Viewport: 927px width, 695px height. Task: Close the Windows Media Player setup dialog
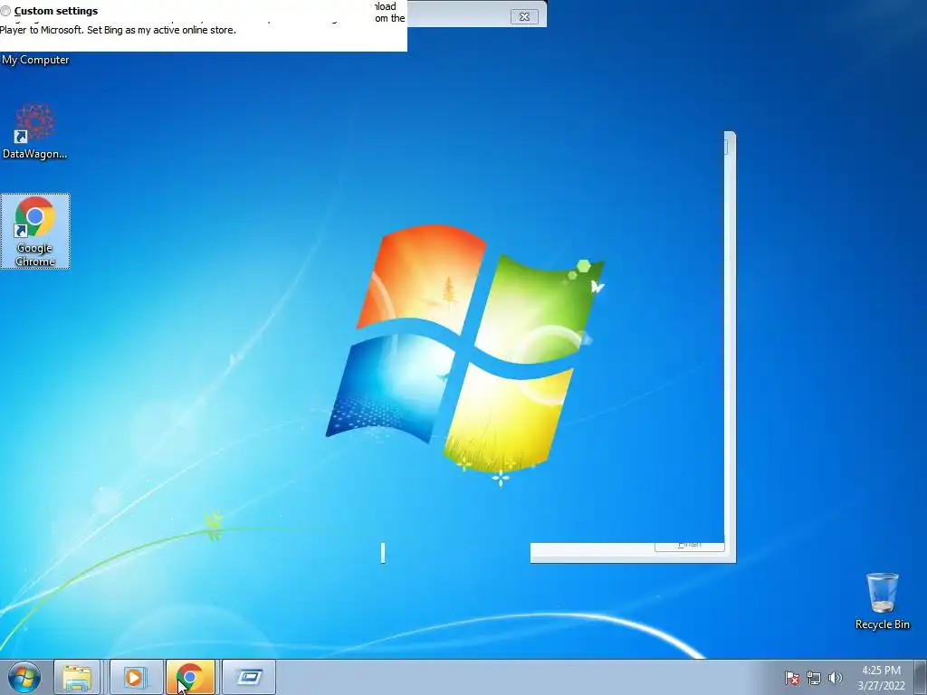524,16
